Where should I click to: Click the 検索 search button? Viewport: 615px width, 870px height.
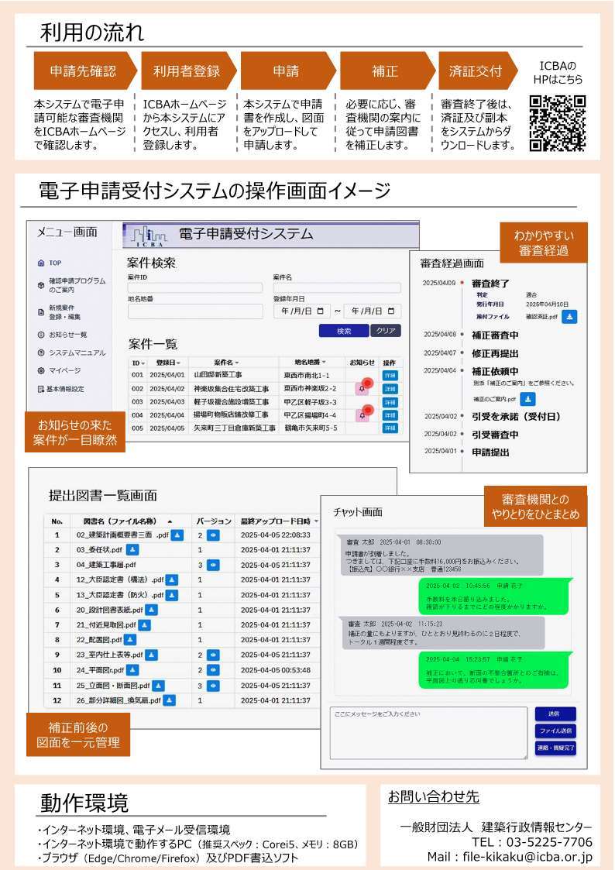[344, 331]
